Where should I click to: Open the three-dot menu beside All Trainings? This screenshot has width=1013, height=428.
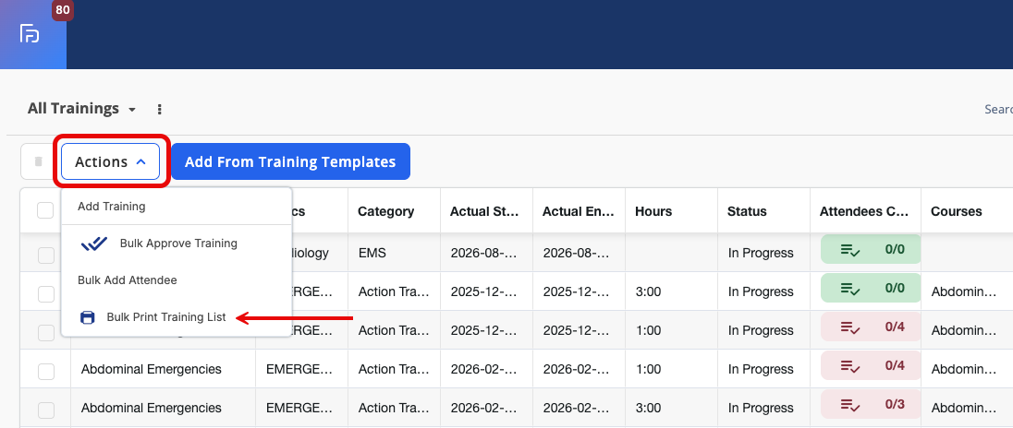pos(160,110)
